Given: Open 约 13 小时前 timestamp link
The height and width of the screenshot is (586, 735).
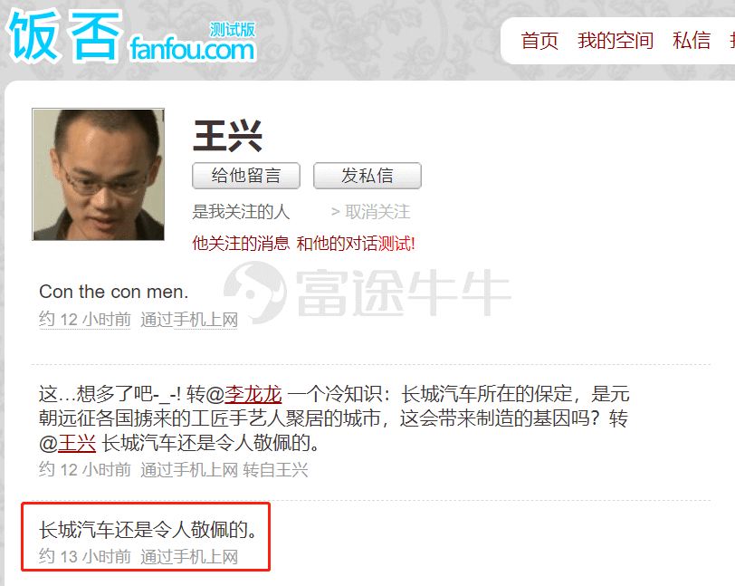Looking at the screenshot, I should pos(85,556).
